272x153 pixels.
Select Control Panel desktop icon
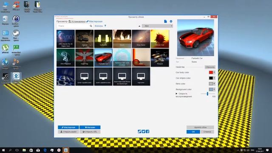coord(6,36)
